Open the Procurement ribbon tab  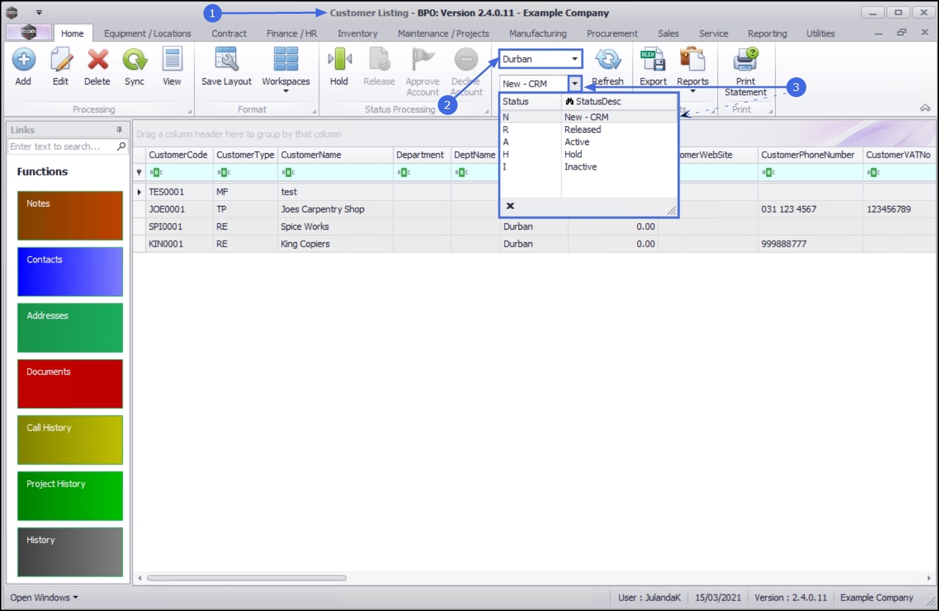[x=612, y=34]
